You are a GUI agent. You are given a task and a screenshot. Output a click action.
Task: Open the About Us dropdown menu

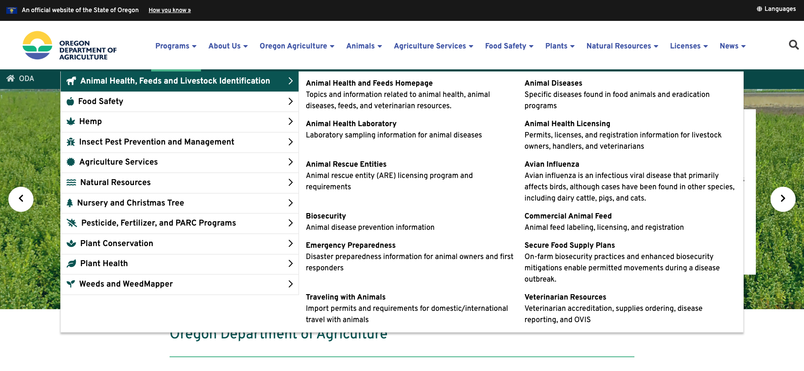[x=228, y=46]
